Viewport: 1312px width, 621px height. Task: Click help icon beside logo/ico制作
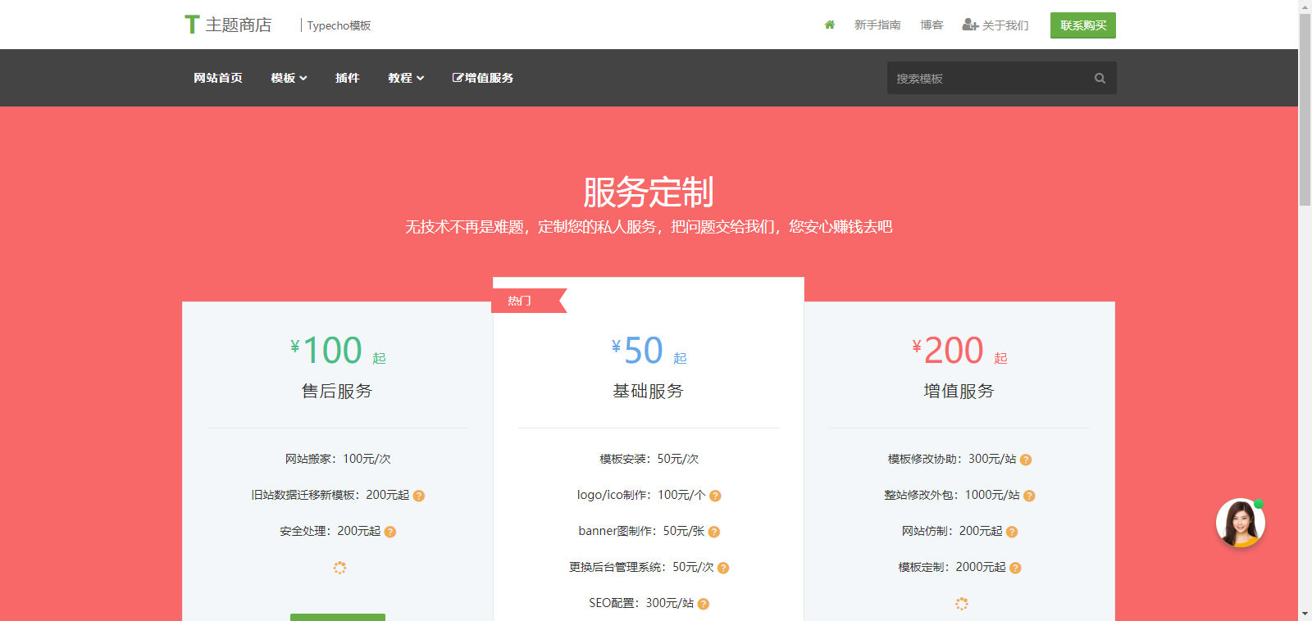(x=715, y=496)
